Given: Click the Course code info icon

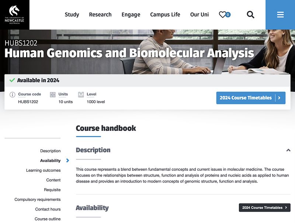Looking at the screenshot, I should click(x=12, y=95).
